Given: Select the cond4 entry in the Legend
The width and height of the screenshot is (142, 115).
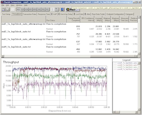Looking at the screenshot, I should pyautogui.click(x=126, y=69).
